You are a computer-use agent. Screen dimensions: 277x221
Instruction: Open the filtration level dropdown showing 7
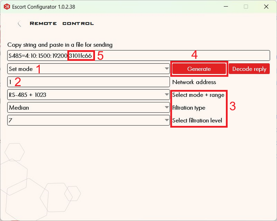(89, 120)
